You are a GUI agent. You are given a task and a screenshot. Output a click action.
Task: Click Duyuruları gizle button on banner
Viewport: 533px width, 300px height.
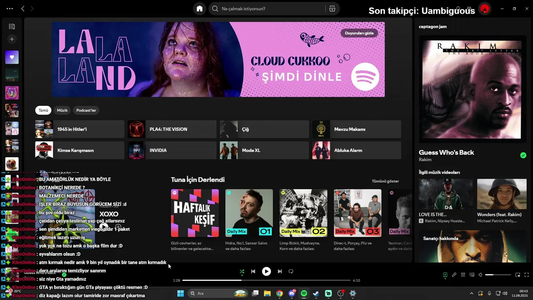coord(359,33)
